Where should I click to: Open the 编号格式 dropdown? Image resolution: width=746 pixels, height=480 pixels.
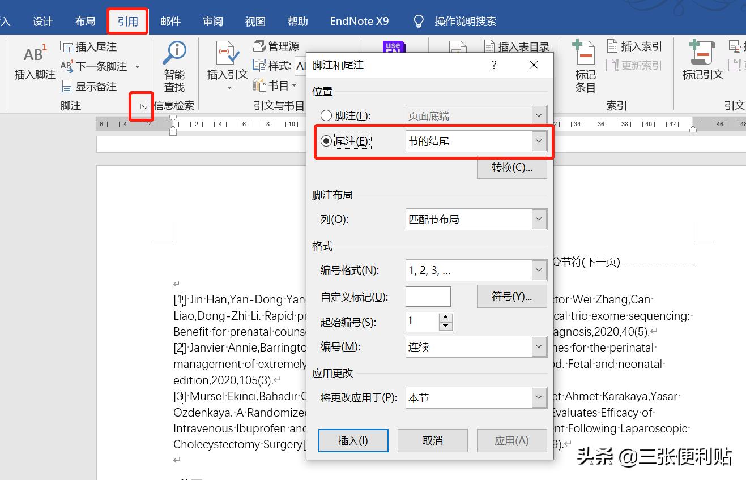[539, 270]
